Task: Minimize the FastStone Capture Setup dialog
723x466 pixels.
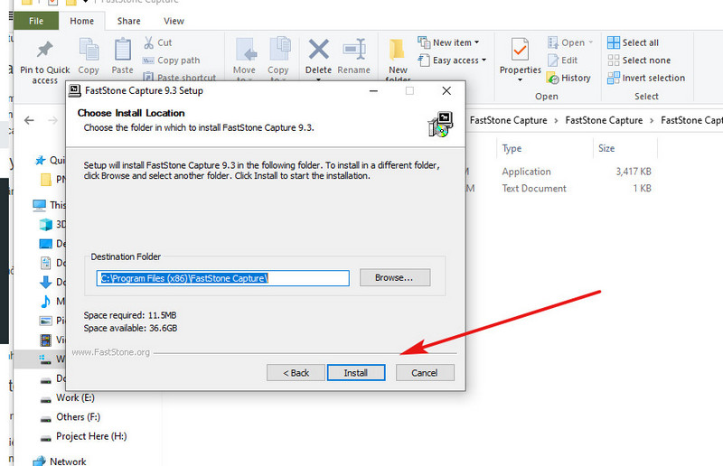Action: pyautogui.click(x=373, y=91)
